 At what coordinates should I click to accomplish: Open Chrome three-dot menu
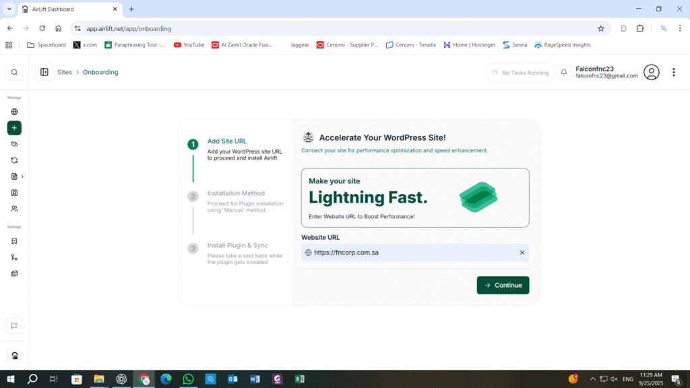(680, 28)
